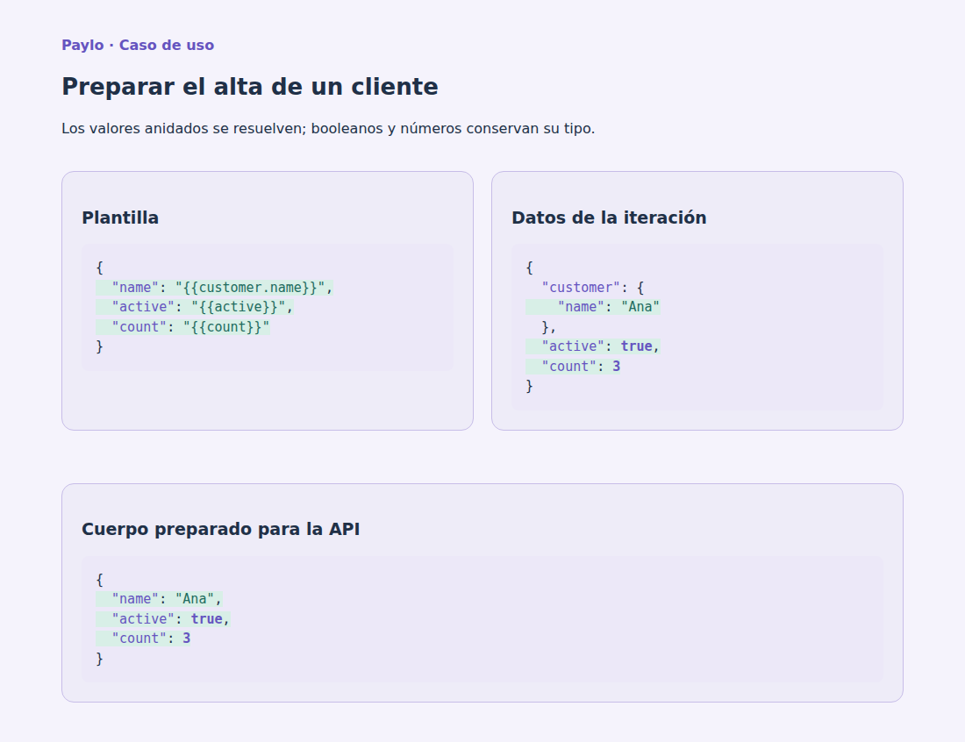
Task: Click the "Cuerpo preparado para la API" heading
Action: [220, 529]
